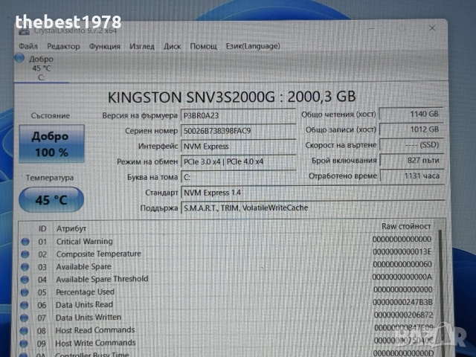Screen dimensions: 476x357
Task: Open the Език(Language) menu
Action: tap(253, 46)
